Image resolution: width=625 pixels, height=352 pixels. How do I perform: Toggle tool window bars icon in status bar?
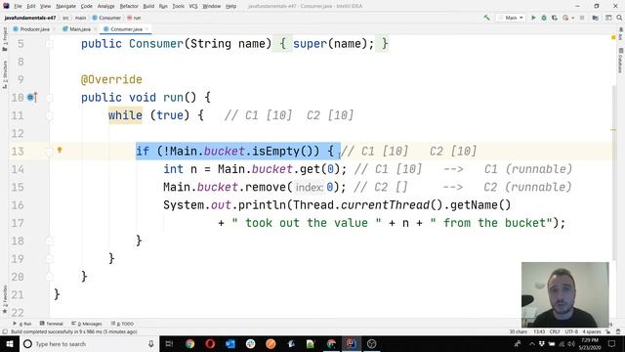click(x=5, y=331)
